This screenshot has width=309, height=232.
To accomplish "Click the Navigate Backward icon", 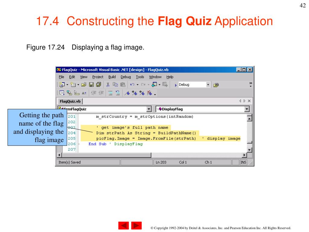I will click(x=154, y=85).
